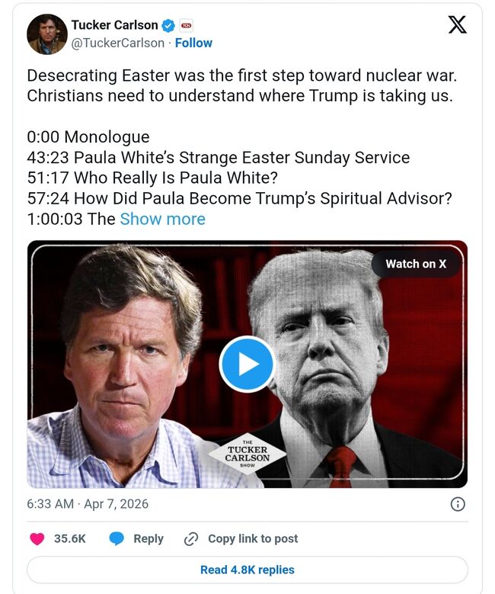Open Read 4.8K replies
This screenshot has width=495, height=594.
click(x=247, y=570)
